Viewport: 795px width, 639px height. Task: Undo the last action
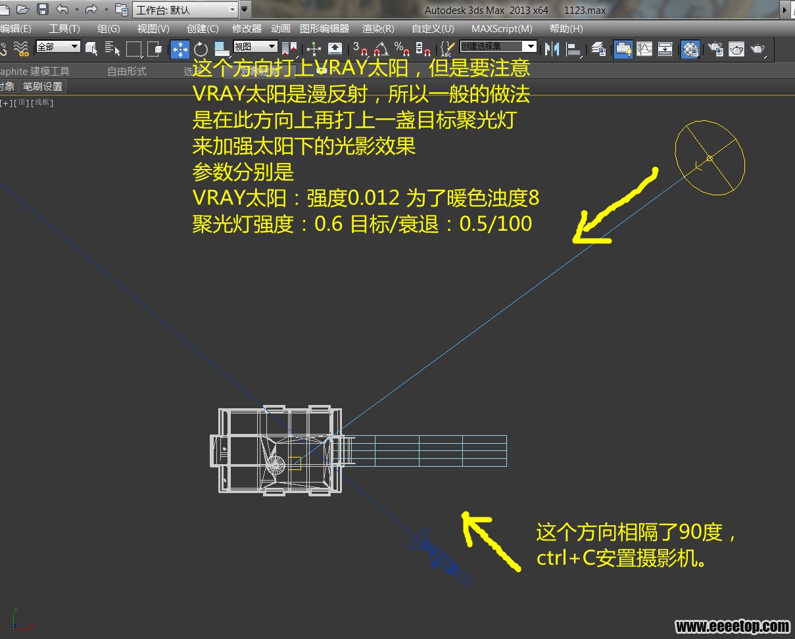pyautogui.click(x=62, y=9)
